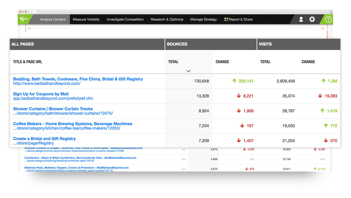Click visits value 35,074
The image size is (351, 198).
(289, 96)
